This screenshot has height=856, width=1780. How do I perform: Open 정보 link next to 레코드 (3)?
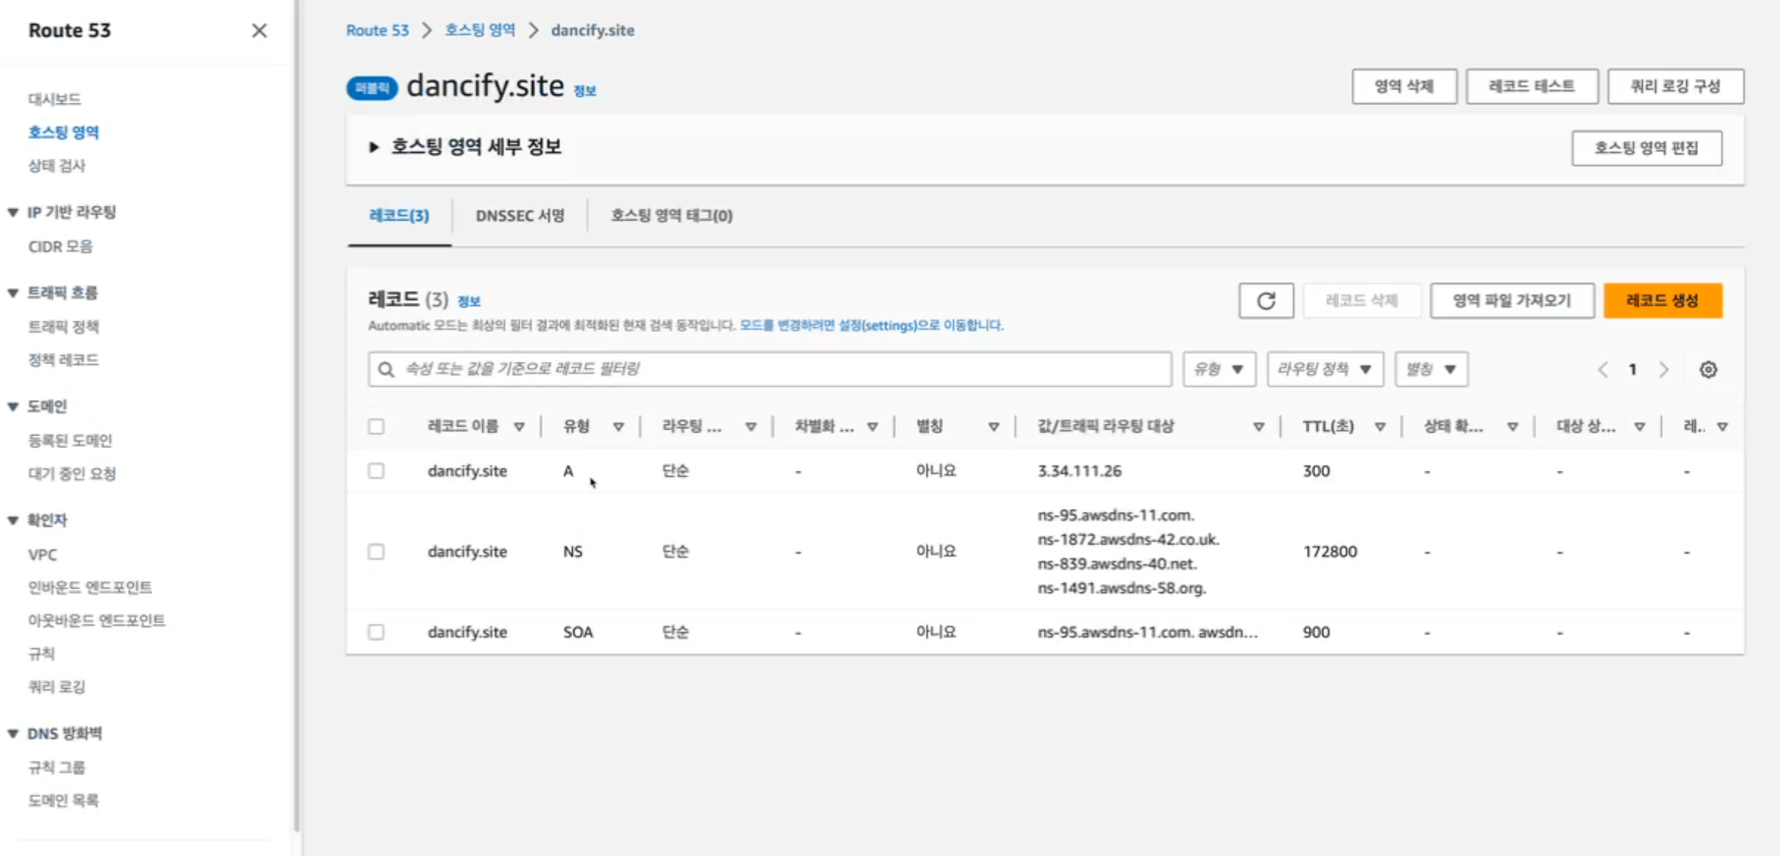469,301
